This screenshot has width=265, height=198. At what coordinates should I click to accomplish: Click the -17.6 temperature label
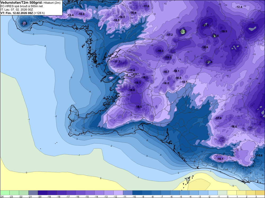[x=146, y=6]
